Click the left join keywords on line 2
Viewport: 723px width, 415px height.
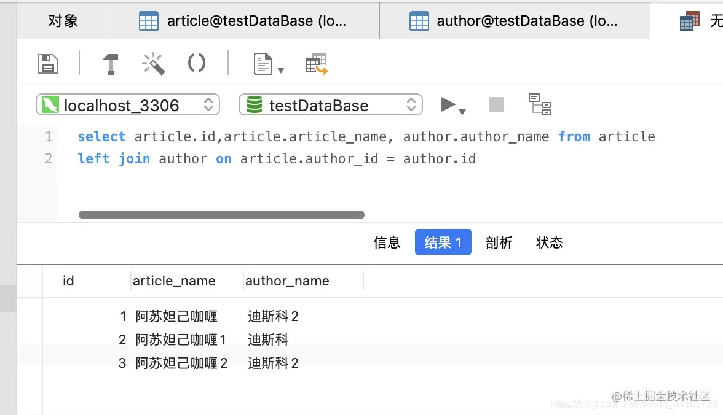point(114,158)
